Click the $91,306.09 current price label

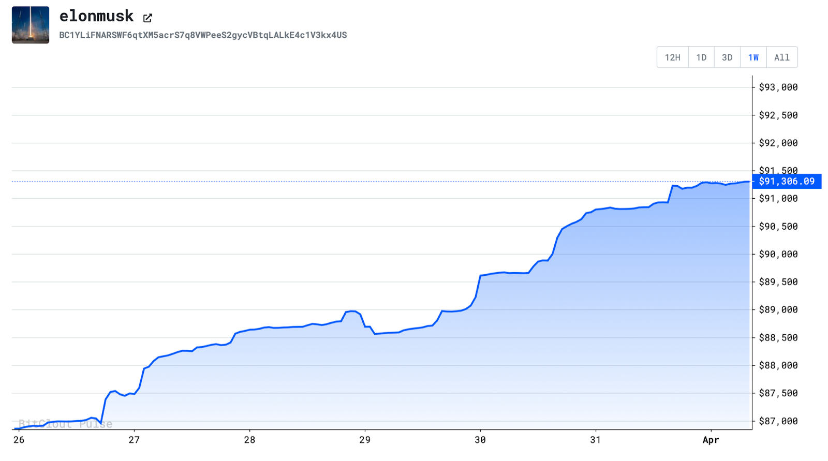[787, 182]
